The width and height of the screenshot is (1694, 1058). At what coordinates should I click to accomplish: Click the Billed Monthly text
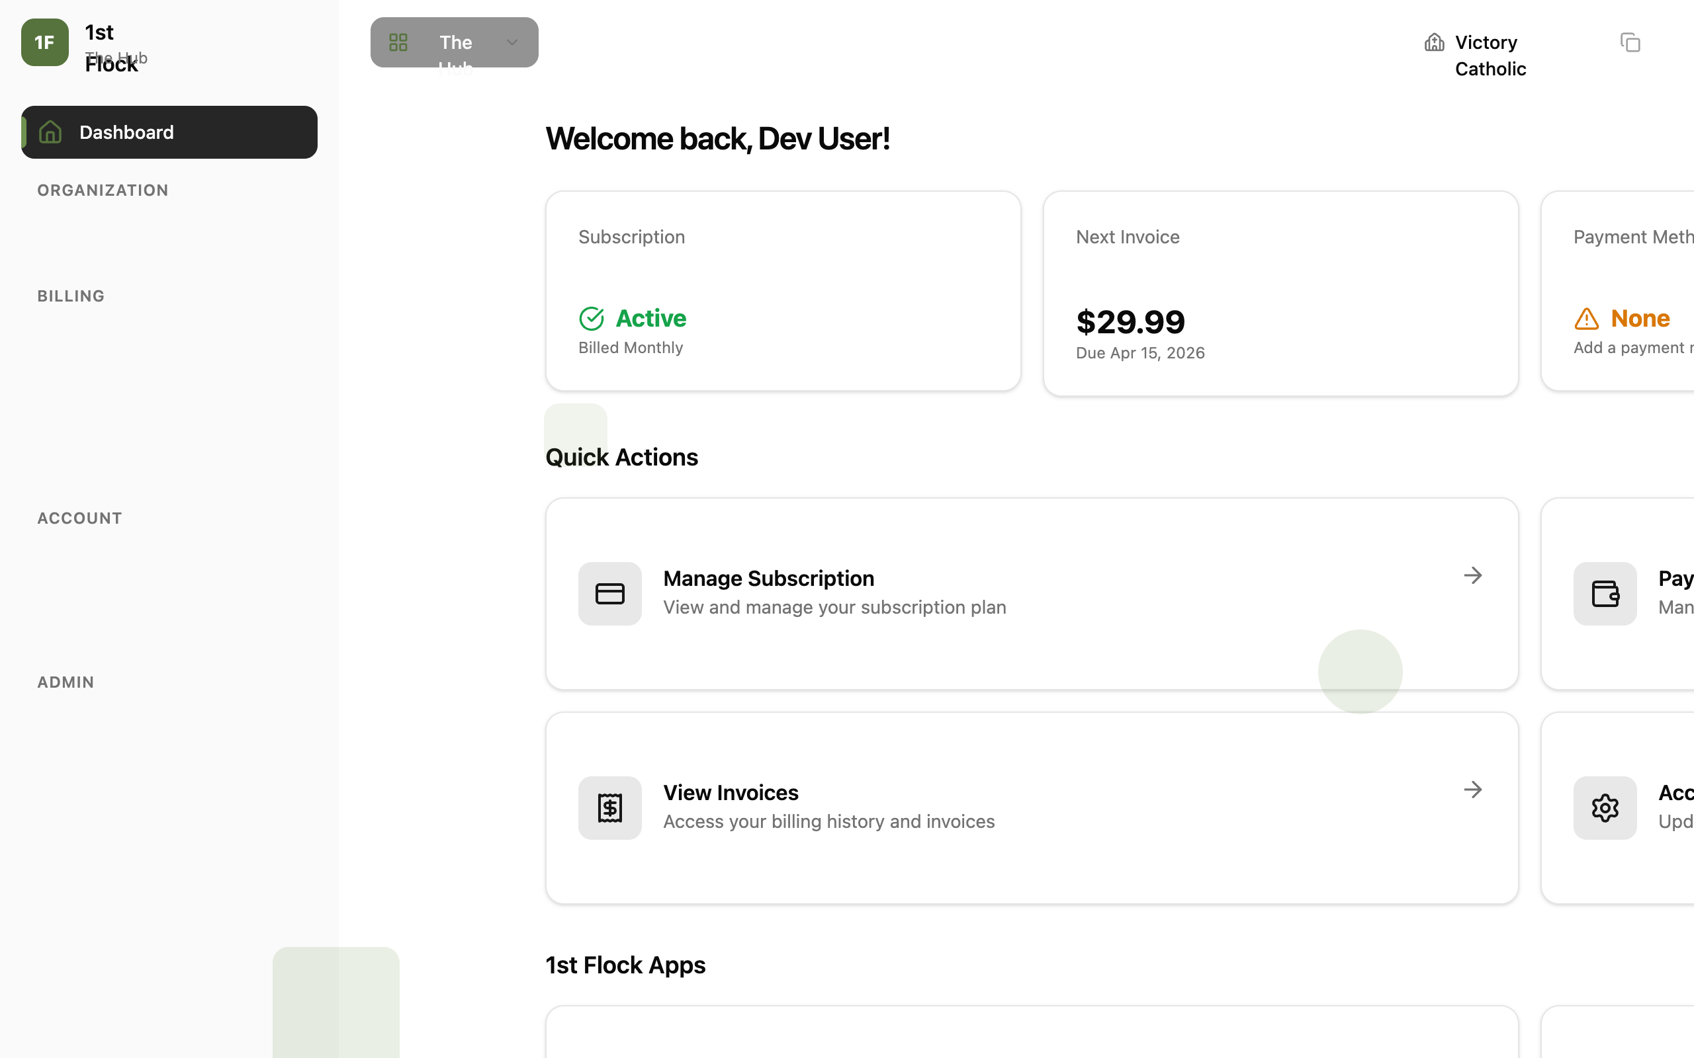point(631,348)
